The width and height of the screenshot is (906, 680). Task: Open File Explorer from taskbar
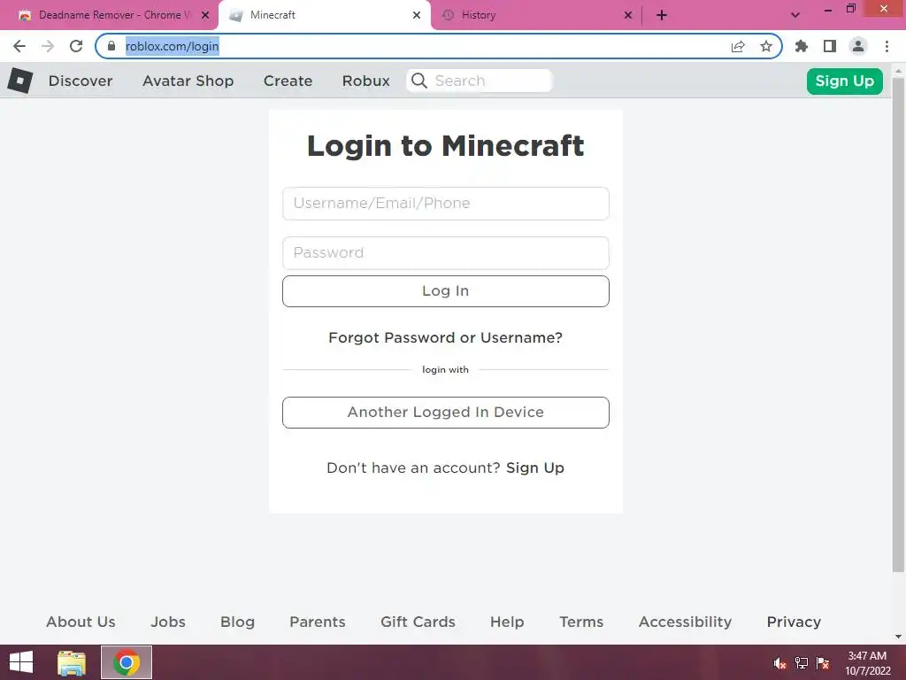71,662
